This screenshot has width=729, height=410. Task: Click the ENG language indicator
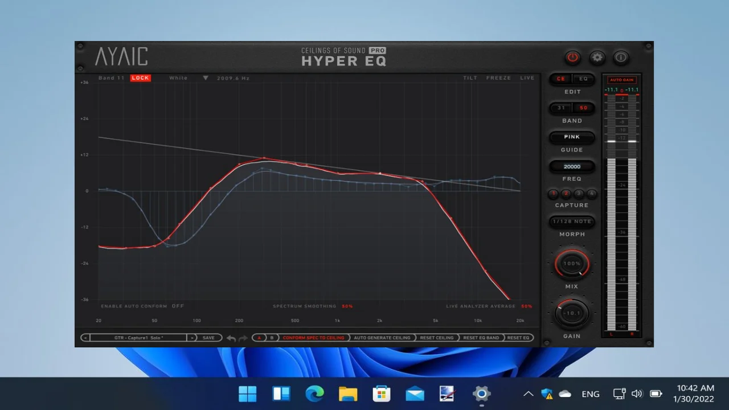pos(591,393)
